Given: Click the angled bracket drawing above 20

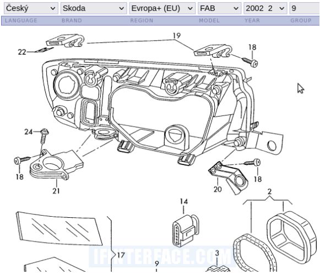Looking at the screenshot, I should click(229, 178).
